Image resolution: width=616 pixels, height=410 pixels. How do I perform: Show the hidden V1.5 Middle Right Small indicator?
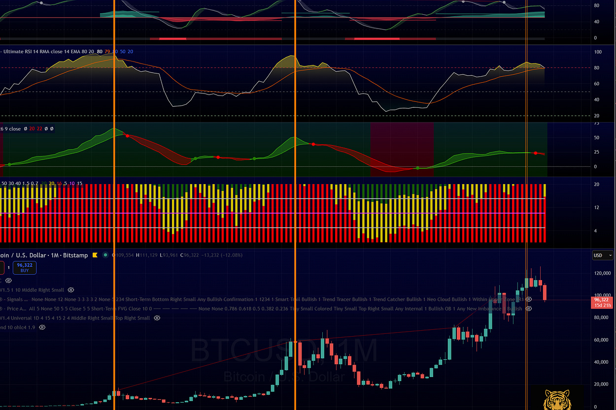click(70, 290)
